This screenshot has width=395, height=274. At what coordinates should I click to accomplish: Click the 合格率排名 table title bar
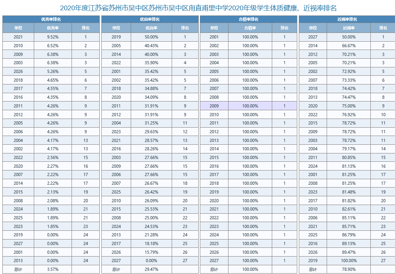(248, 19)
